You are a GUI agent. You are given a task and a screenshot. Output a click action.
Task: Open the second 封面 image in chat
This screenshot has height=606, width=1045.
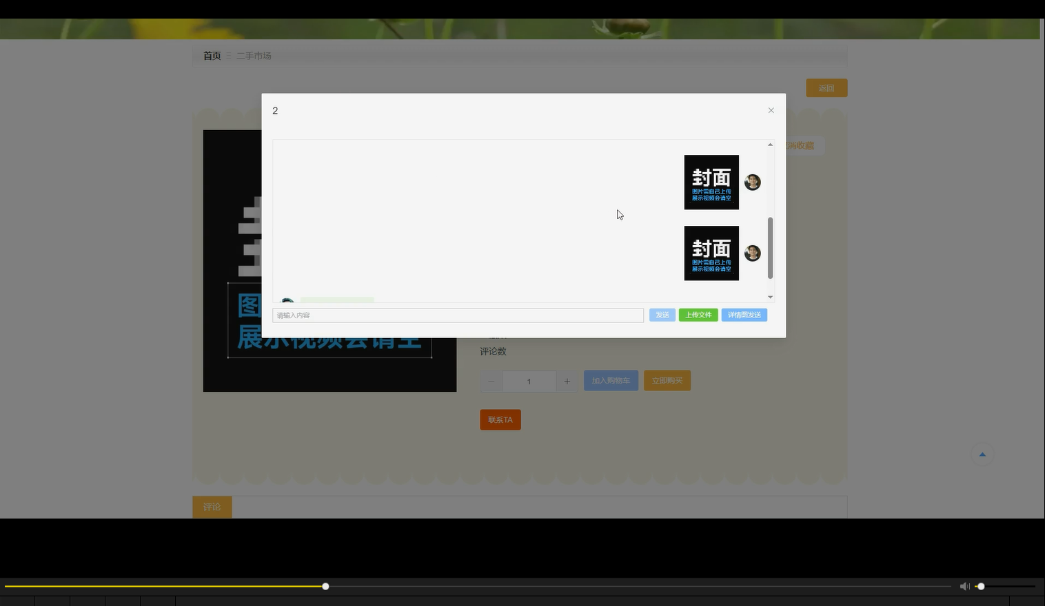tap(711, 253)
